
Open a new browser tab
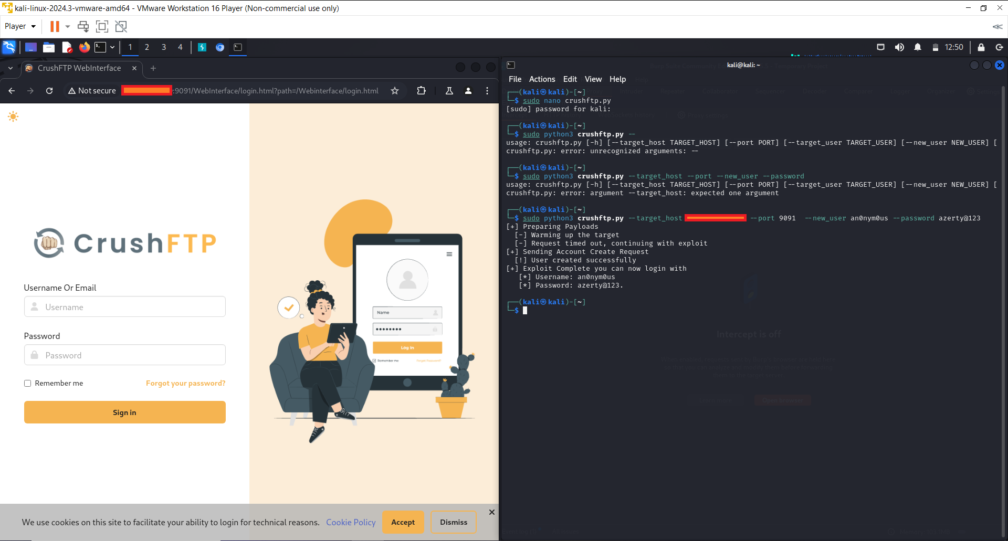[153, 68]
